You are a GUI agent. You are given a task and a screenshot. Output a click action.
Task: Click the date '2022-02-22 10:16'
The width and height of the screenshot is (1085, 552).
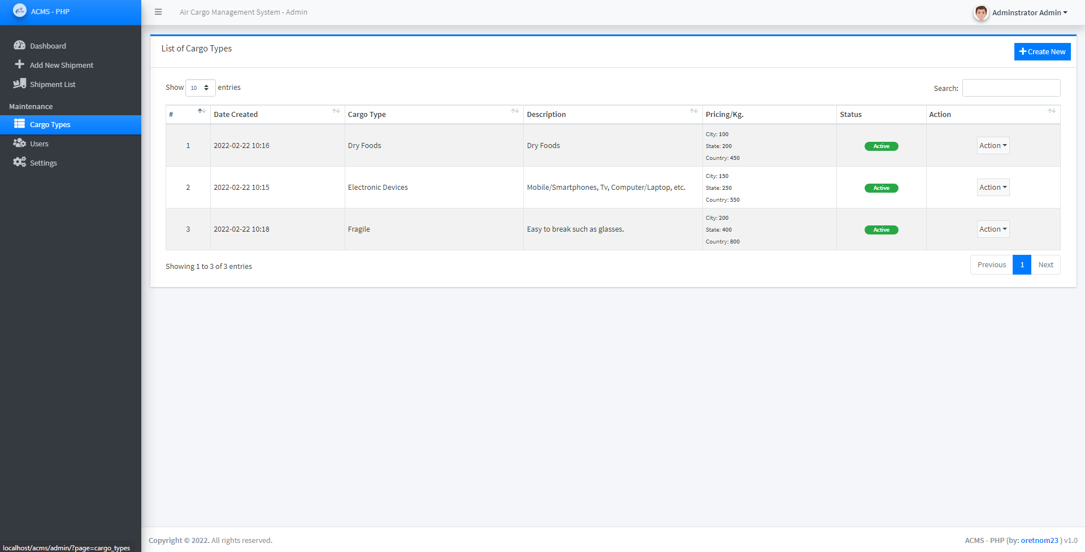tap(241, 145)
